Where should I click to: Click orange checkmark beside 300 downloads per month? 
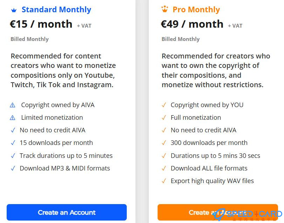(x=164, y=143)
